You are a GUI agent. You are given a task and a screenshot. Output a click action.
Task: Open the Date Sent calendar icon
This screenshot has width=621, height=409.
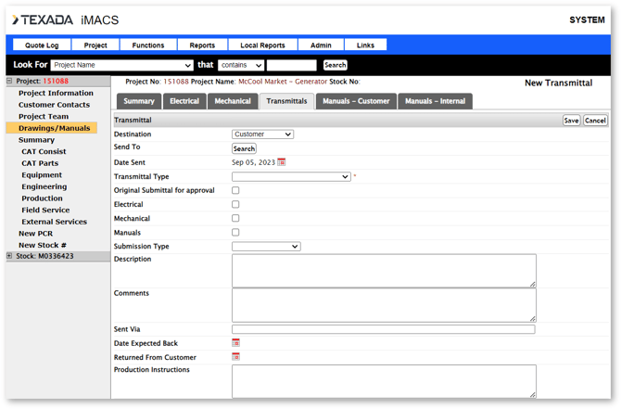tap(282, 162)
